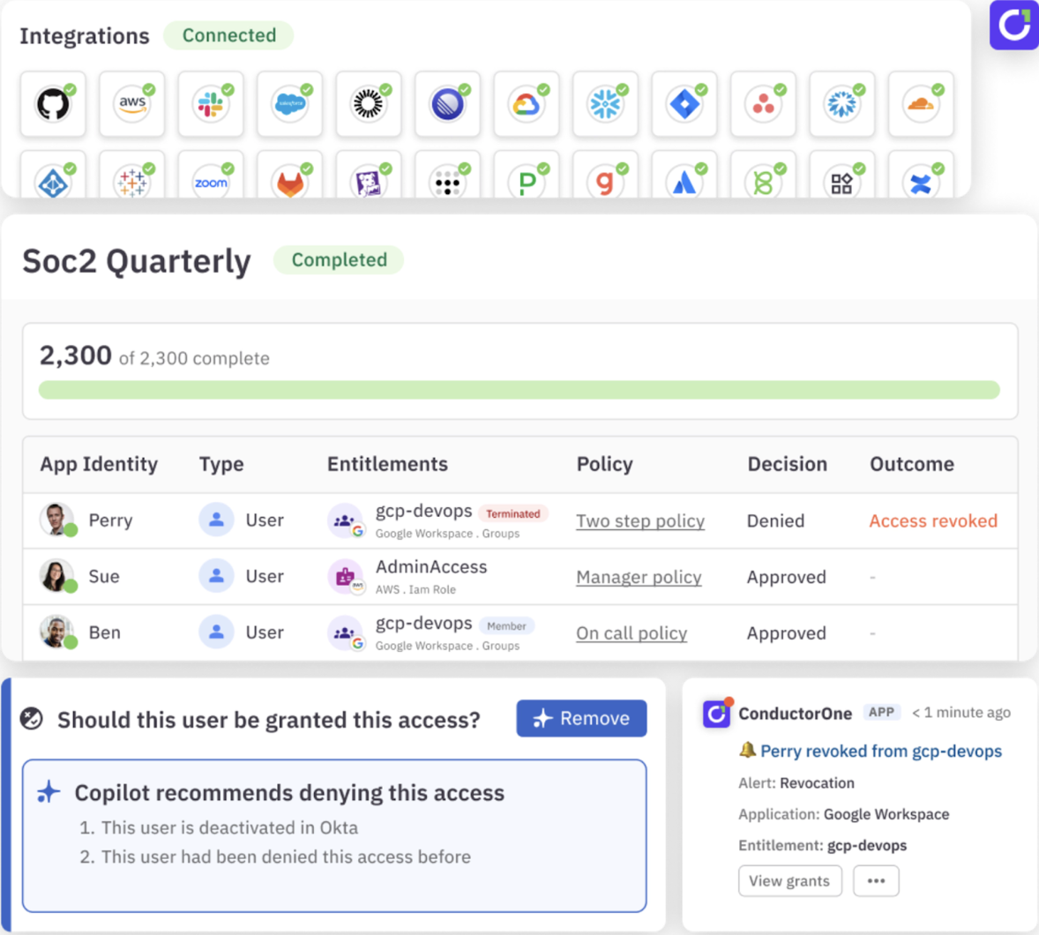
Task: Click Perry's avatar photo
Action: point(57,520)
